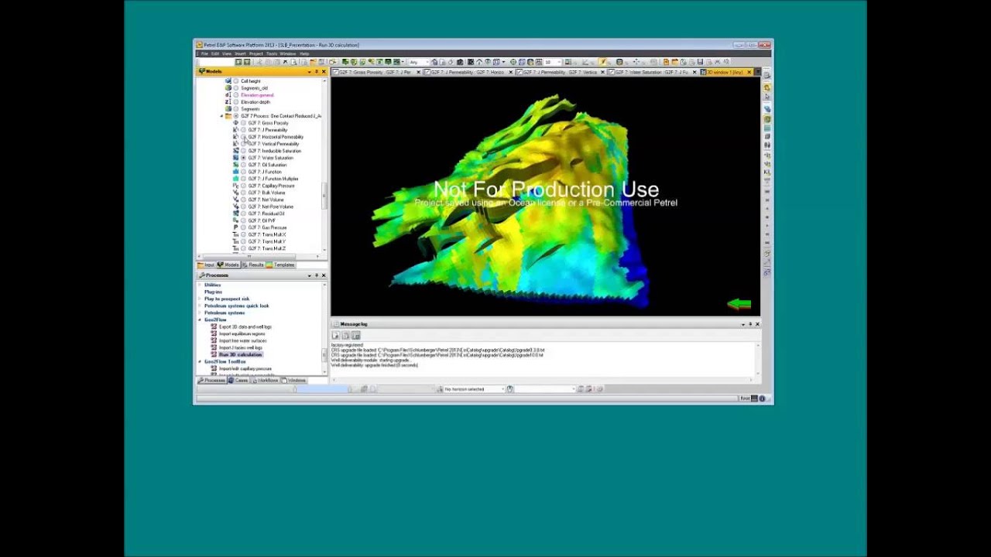
Task: Close the Models pane
Action: coord(324,71)
